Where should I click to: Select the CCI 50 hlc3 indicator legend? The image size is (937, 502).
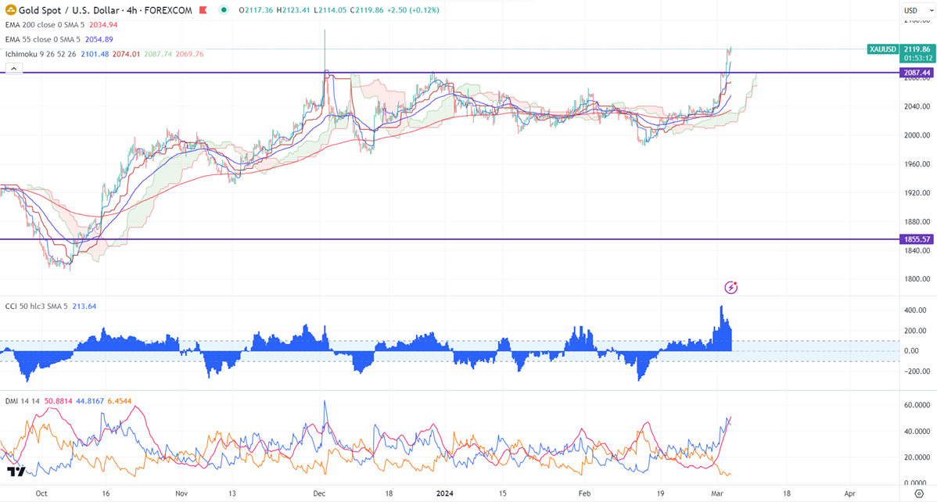pos(37,306)
